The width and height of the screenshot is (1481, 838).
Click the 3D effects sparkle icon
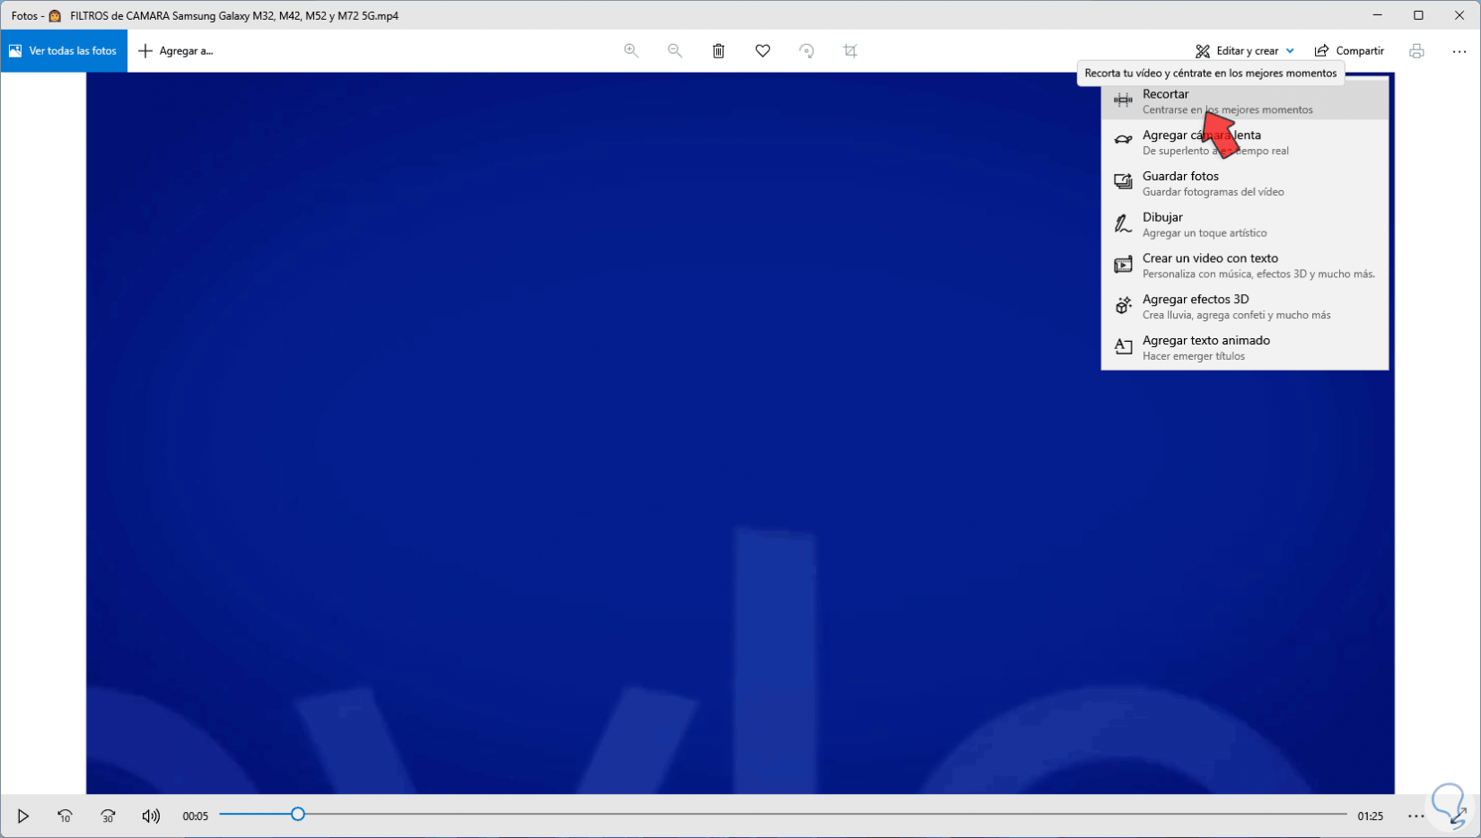pyautogui.click(x=1123, y=306)
